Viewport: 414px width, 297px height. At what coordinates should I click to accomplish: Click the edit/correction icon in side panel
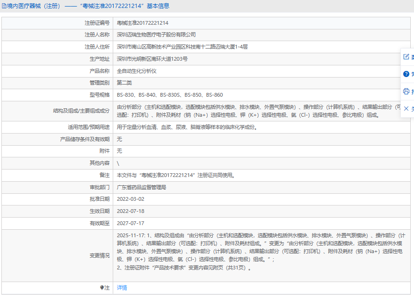406,57
